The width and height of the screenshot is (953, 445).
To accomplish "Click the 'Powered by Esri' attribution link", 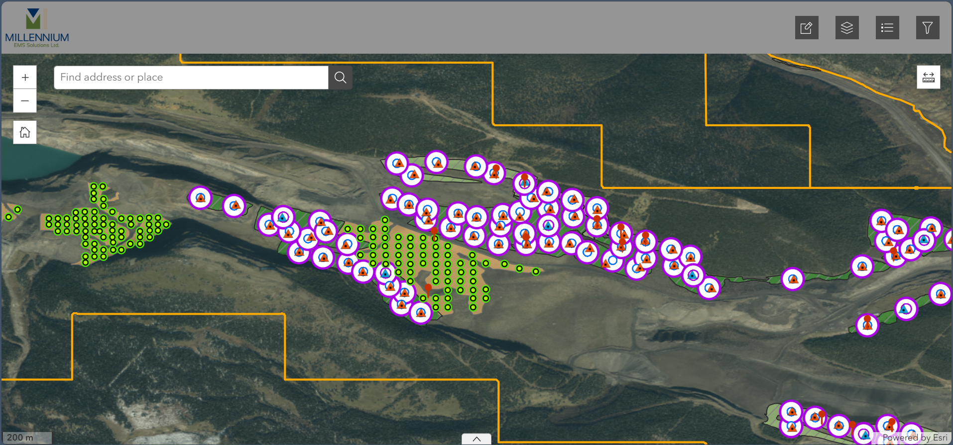I will [x=914, y=438].
